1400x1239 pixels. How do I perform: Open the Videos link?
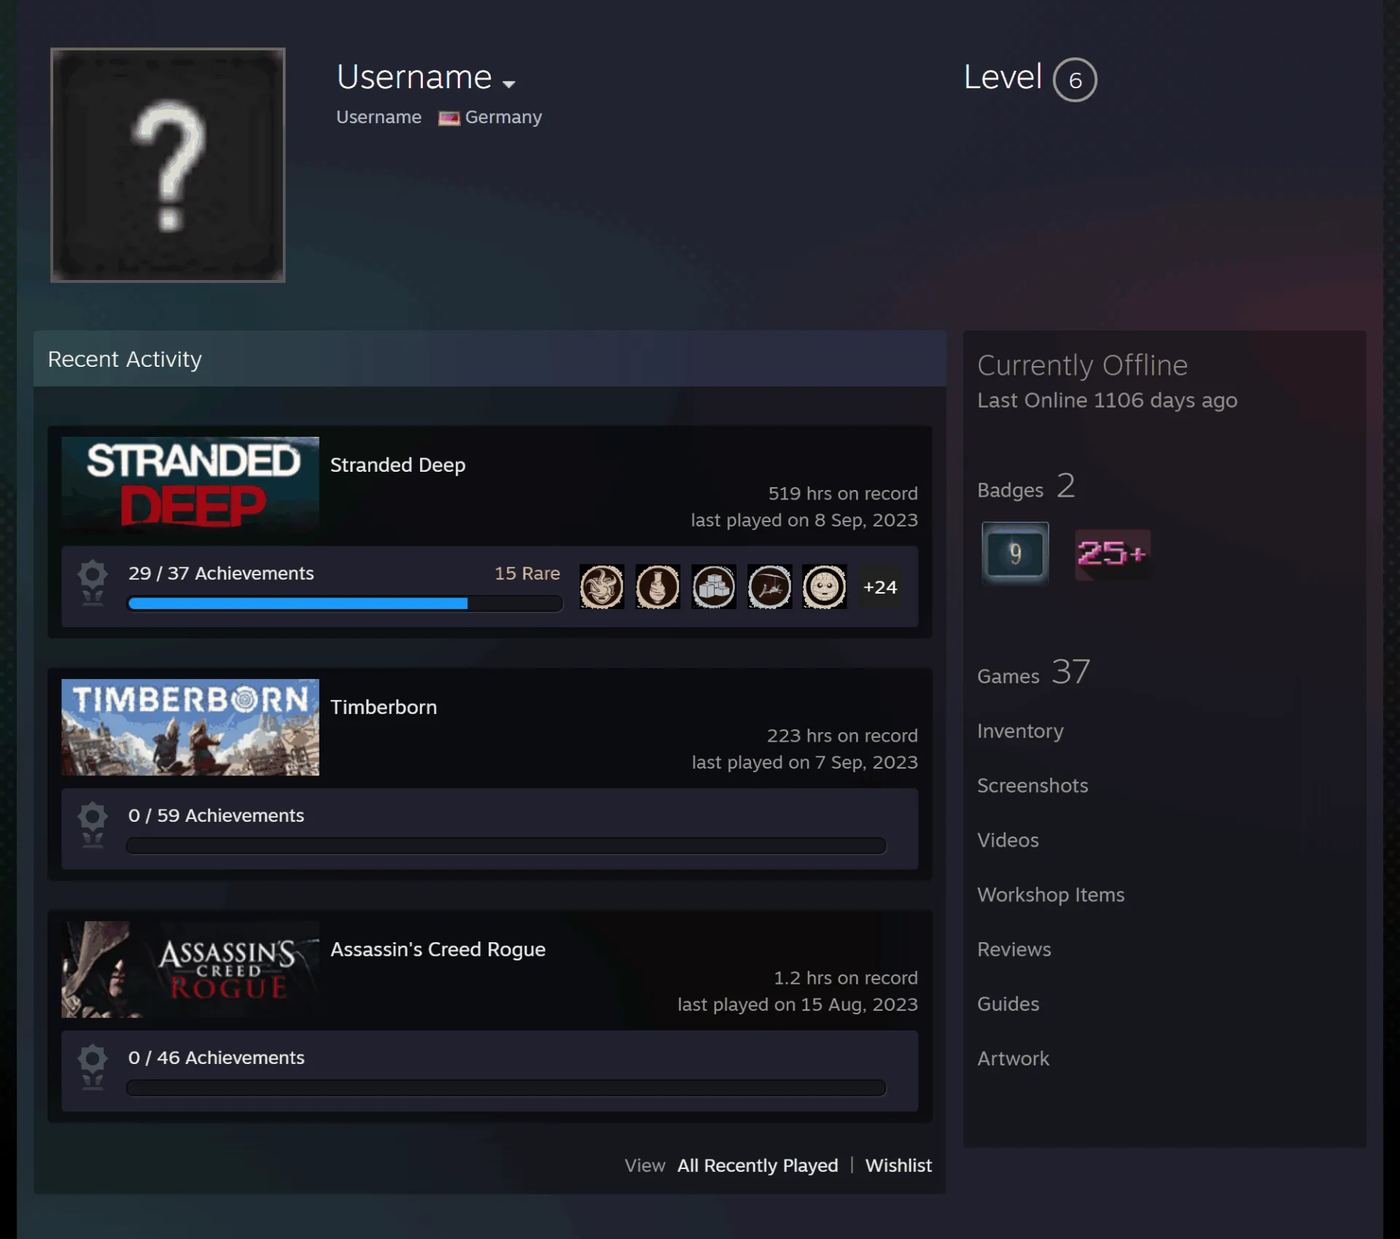[x=1008, y=840]
